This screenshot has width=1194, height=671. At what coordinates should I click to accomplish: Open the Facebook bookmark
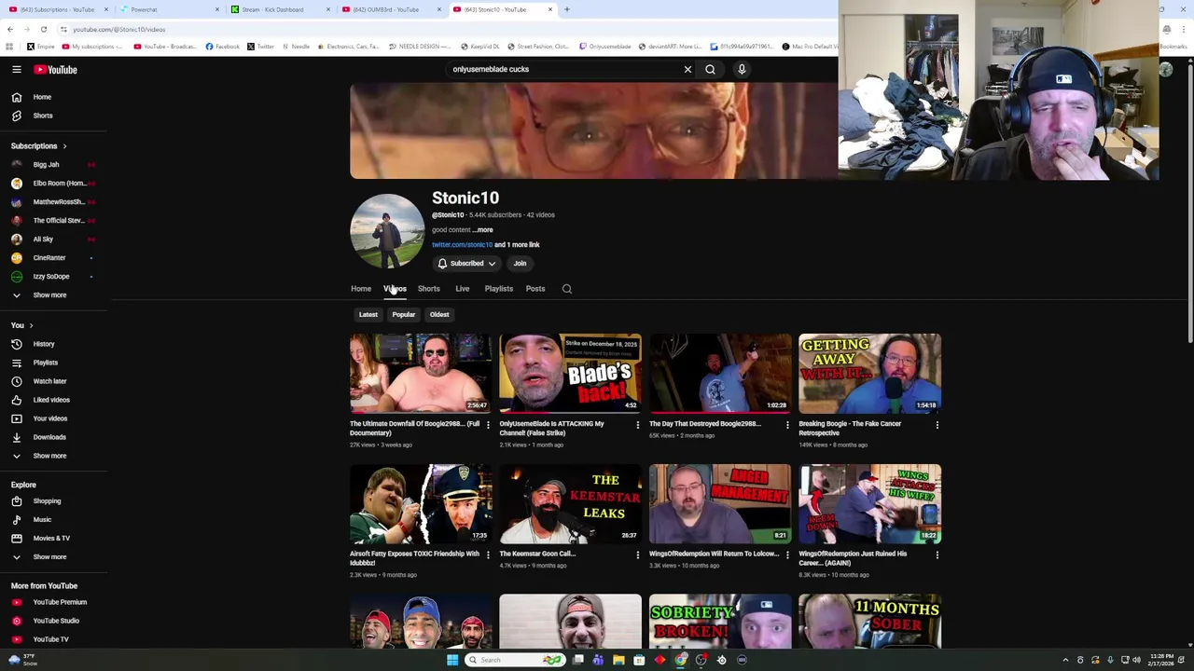tap(223, 47)
